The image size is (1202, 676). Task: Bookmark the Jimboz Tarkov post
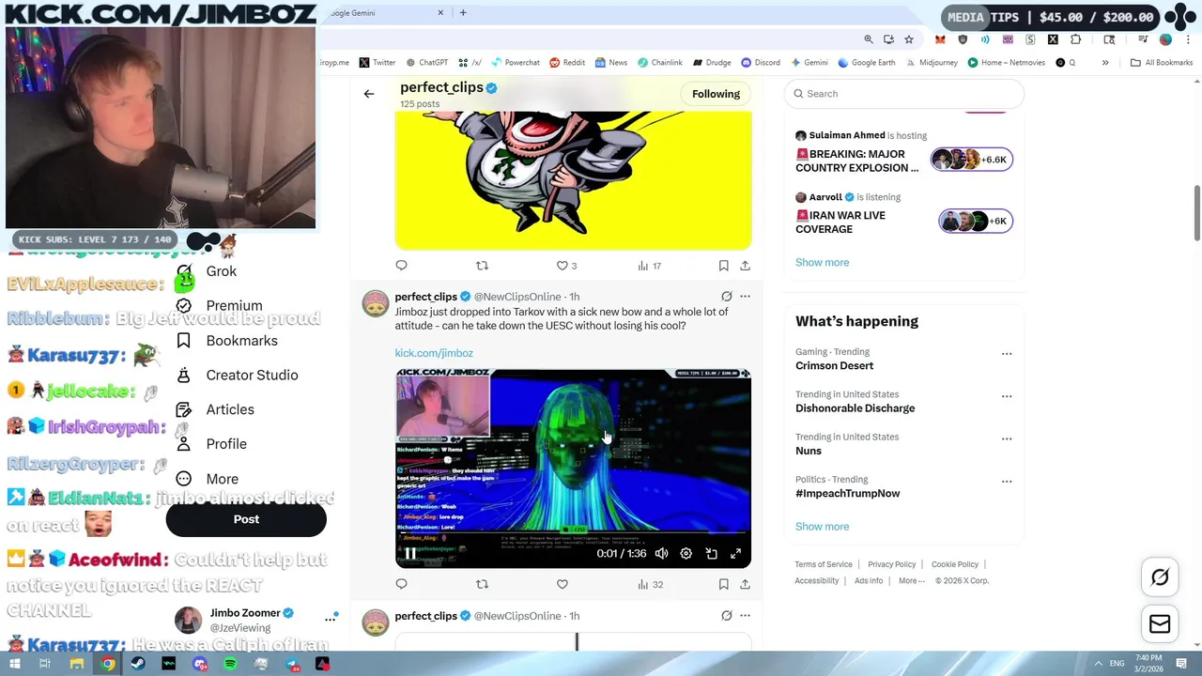723,584
